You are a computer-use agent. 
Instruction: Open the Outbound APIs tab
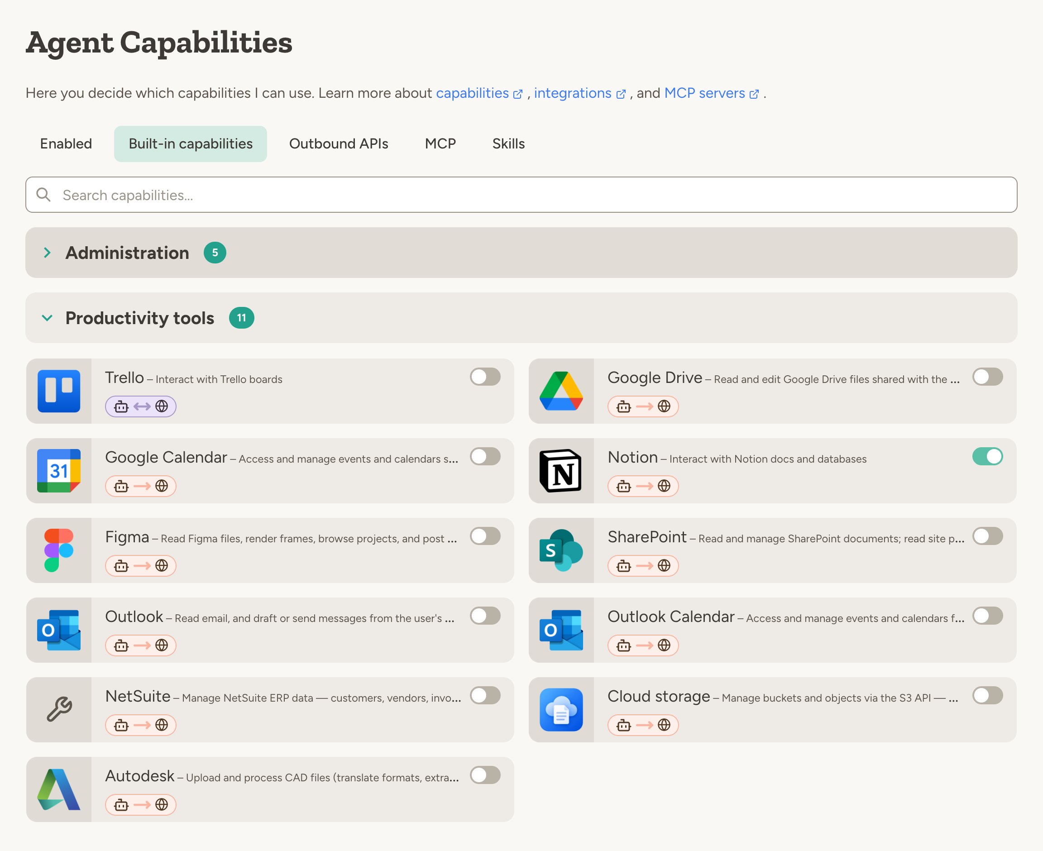tap(339, 143)
